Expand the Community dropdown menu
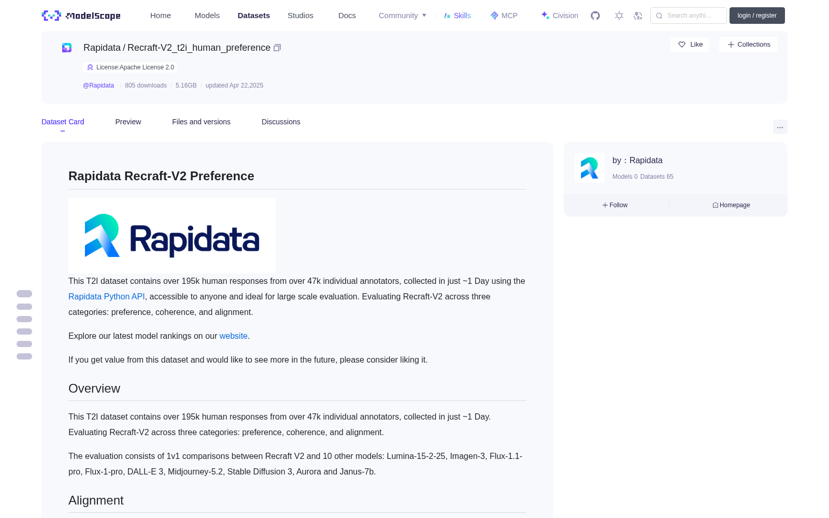 403,16
